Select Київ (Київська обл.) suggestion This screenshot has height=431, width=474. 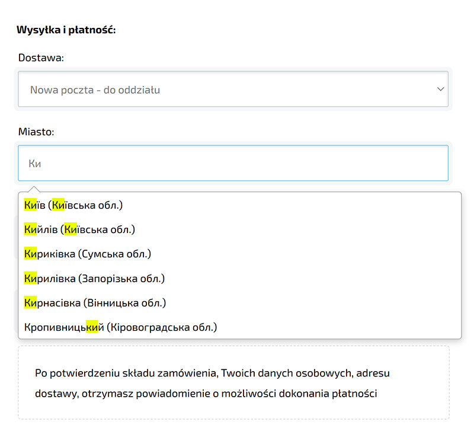pos(73,205)
